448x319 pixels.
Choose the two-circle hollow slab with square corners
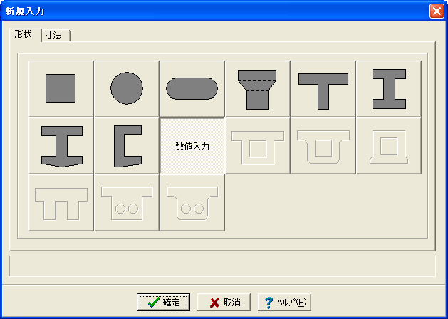point(127,203)
